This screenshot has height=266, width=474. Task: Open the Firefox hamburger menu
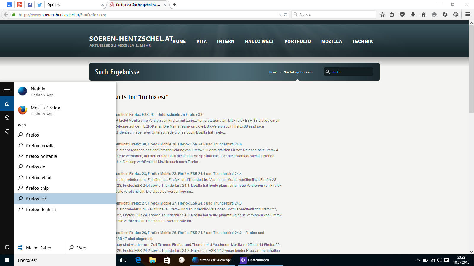click(x=468, y=14)
